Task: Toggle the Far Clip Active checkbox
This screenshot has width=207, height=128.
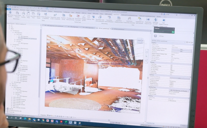Action: (x=171, y=69)
